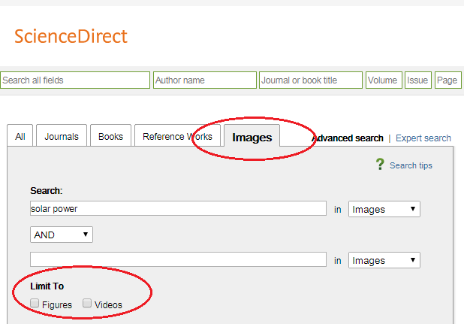Enable the Videos checkbox
Image resolution: width=464 pixels, height=324 pixels.
pyautogui.click(x=87, y=304)
